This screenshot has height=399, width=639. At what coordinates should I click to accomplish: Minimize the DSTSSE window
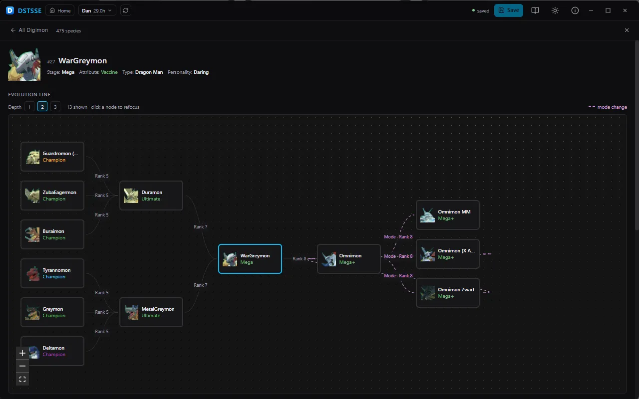[x=591, y=10]
